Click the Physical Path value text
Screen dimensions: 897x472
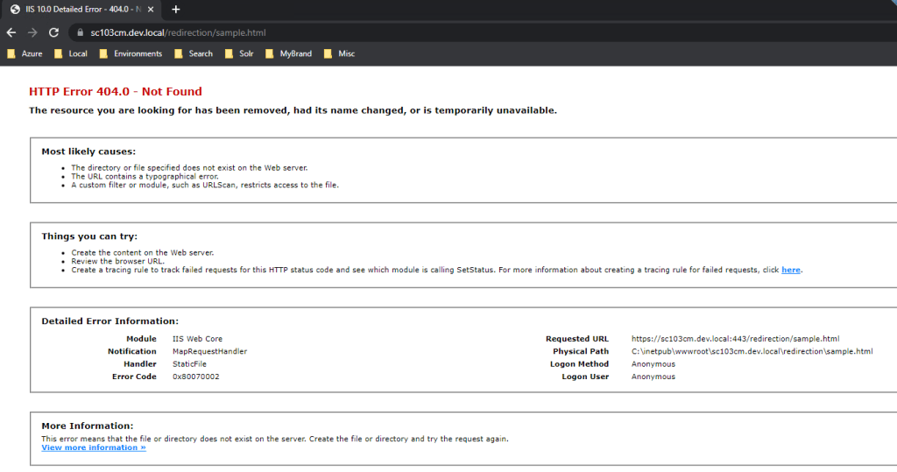[752, 351]
